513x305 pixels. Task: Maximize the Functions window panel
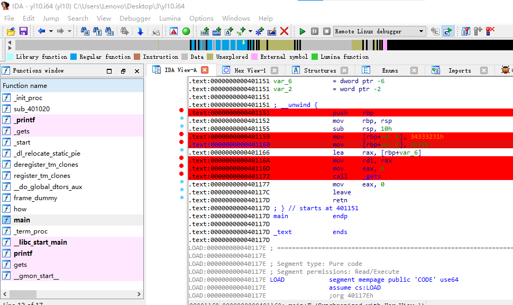[109, 71]
